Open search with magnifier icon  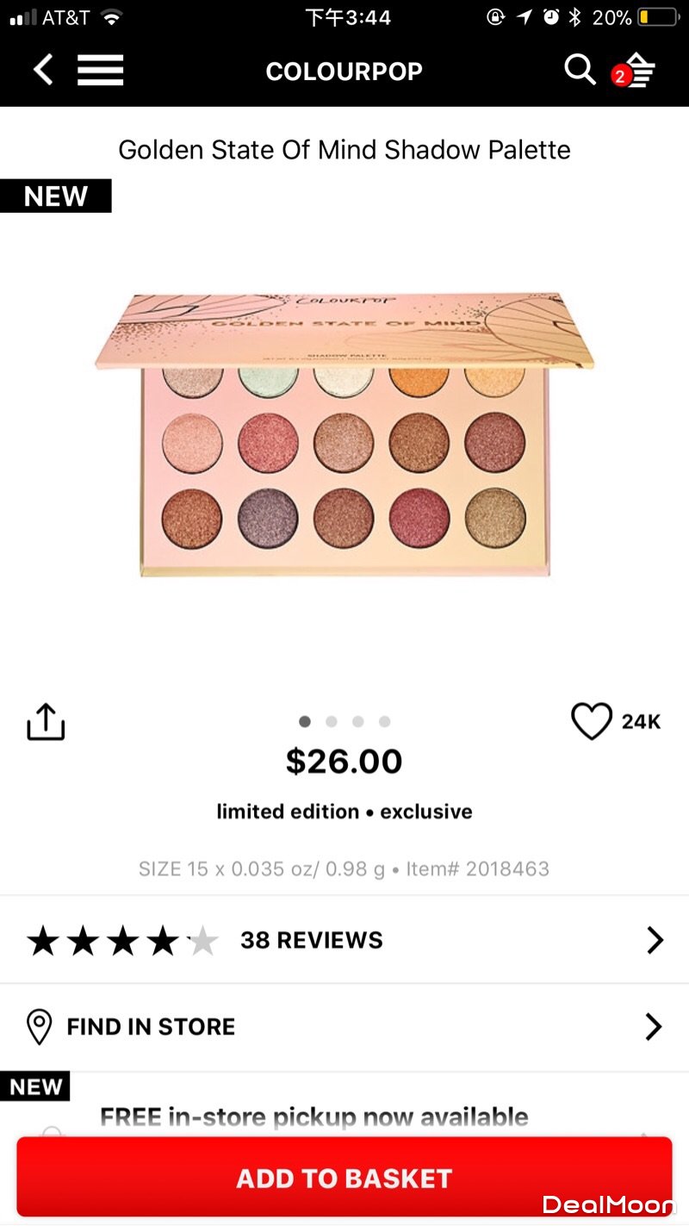click(x=580, y=70)
